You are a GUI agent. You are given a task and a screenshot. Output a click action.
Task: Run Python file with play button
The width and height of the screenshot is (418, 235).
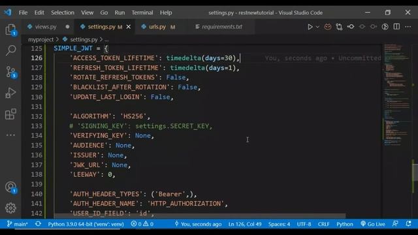pyautogui.click(x=310, y=27)
